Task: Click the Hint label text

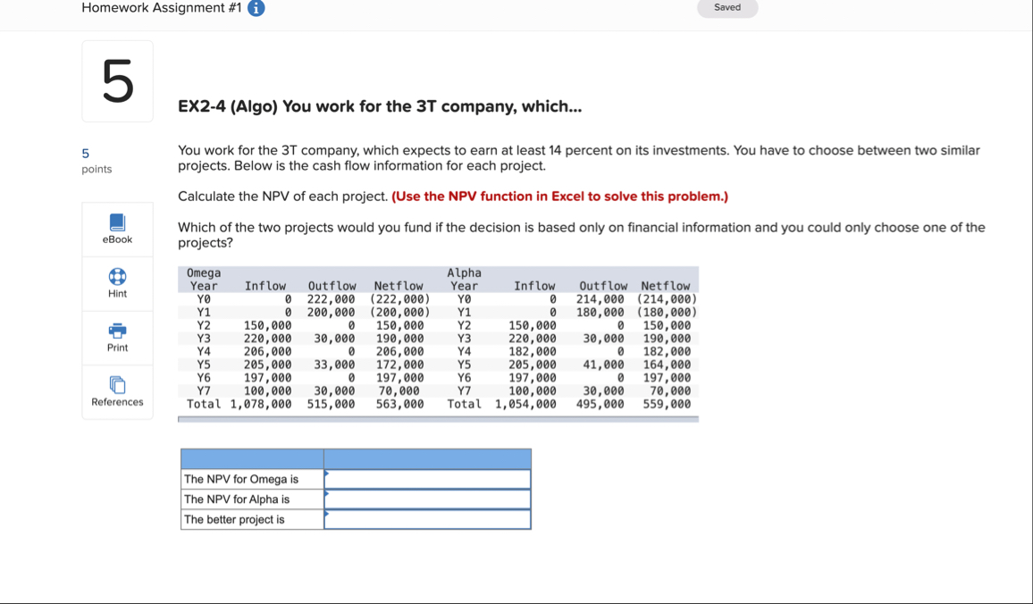Action: (117, 294)
